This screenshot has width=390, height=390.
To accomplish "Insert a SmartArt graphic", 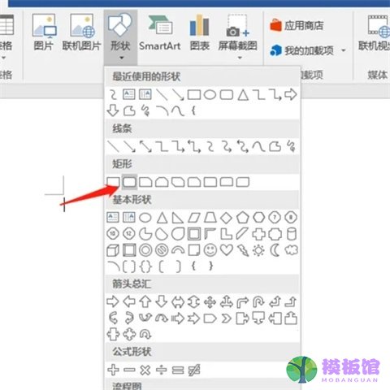I will [x=160, y=33].
